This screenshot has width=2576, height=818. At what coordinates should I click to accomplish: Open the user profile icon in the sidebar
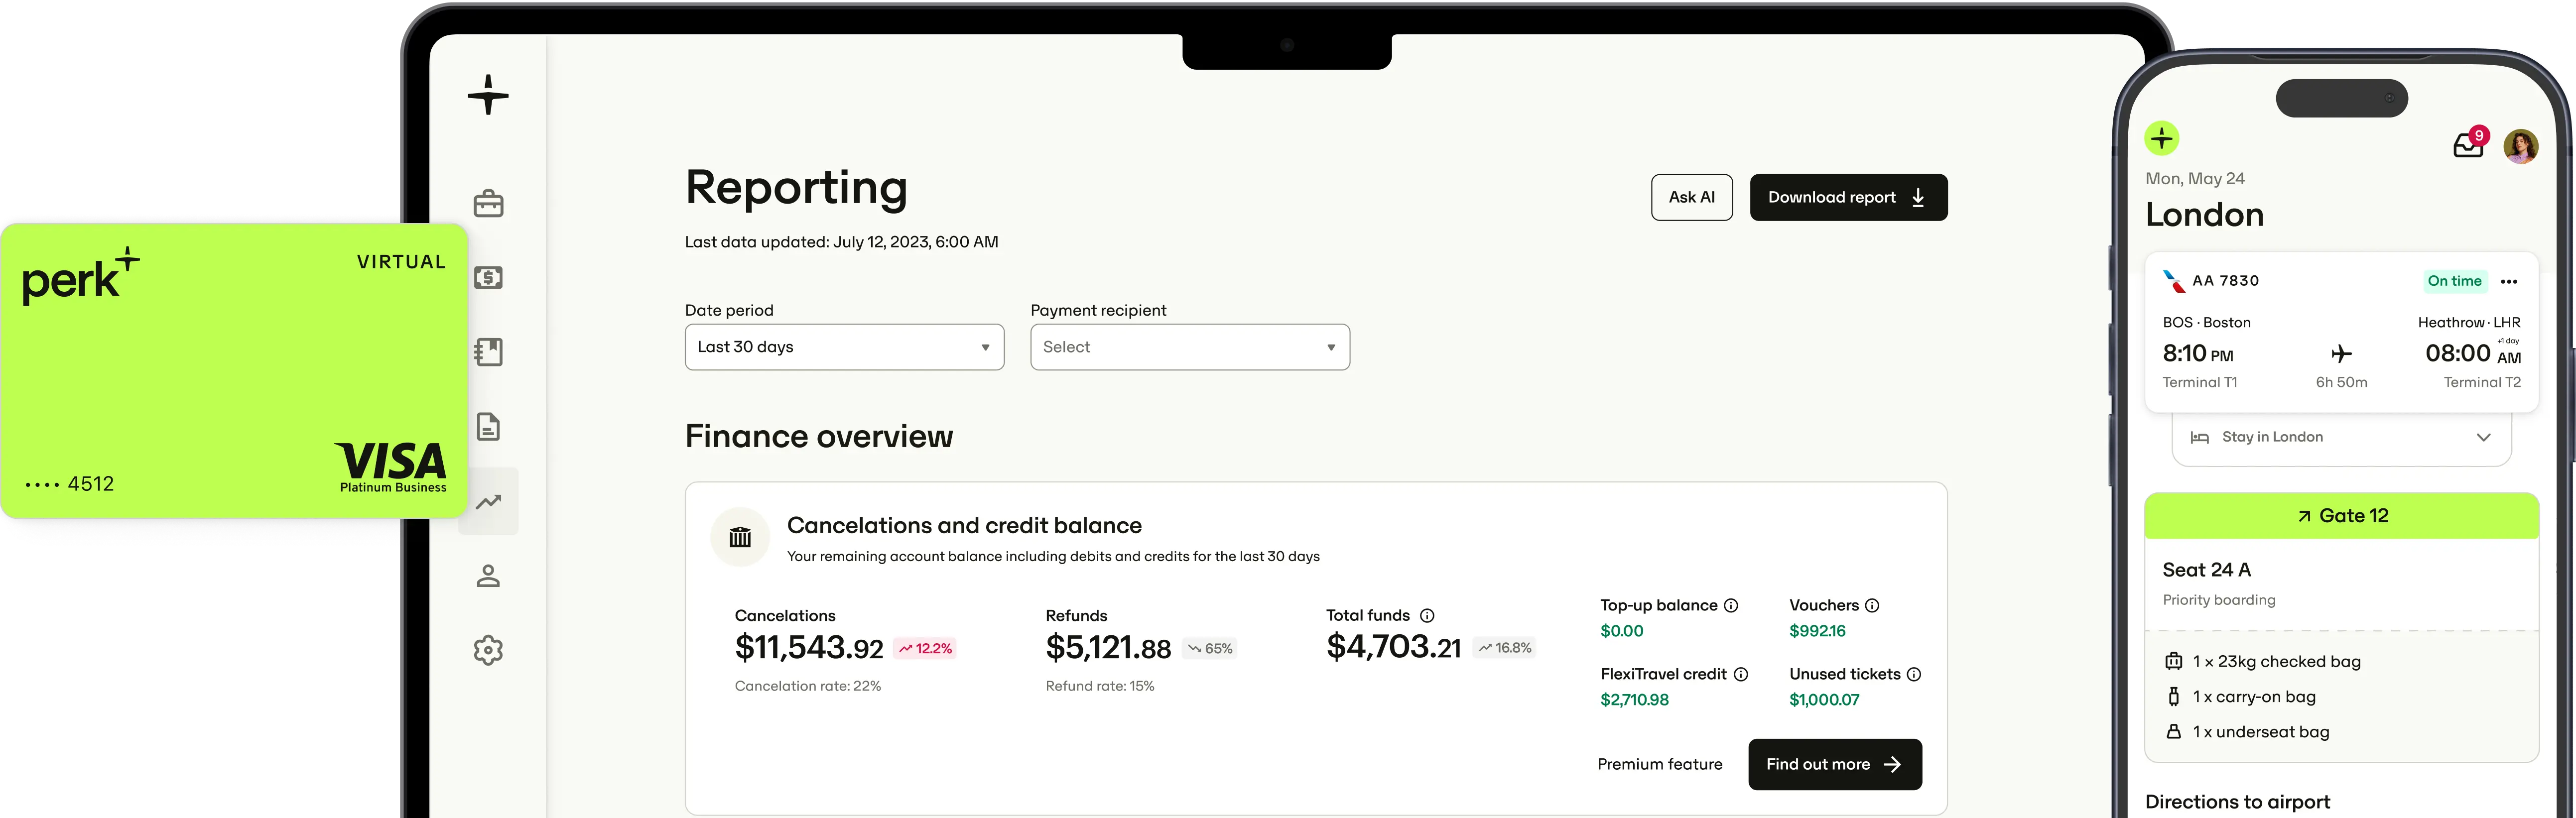point(488,575)
